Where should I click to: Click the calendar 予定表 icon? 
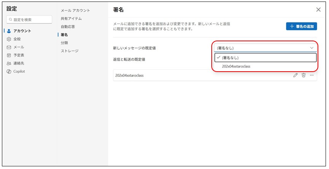(9, 55)
